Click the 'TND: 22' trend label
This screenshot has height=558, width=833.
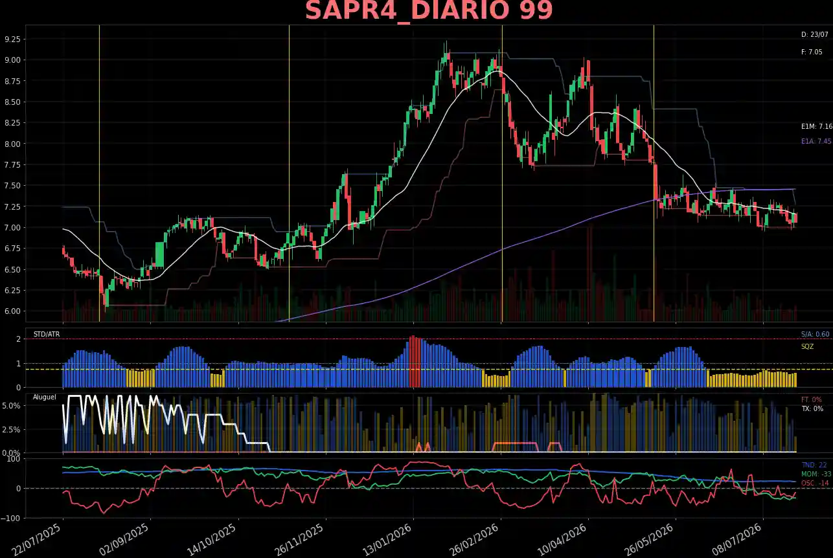coord(814,465)
